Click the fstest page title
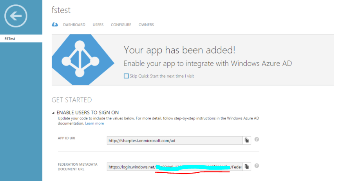 point(61,10)
